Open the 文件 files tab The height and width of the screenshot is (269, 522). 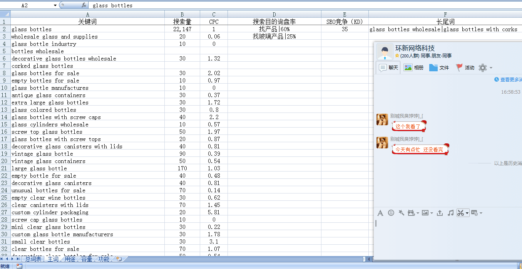coord(439,68)
